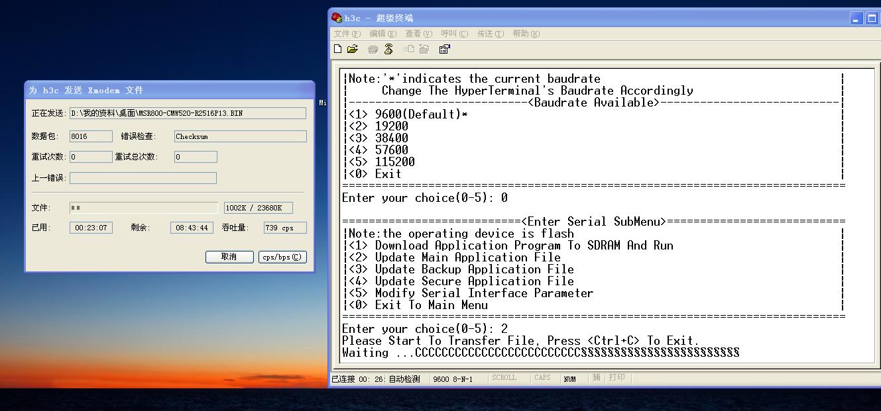Click the 9600 8-N-1 status bar panel

pos(453,379)
